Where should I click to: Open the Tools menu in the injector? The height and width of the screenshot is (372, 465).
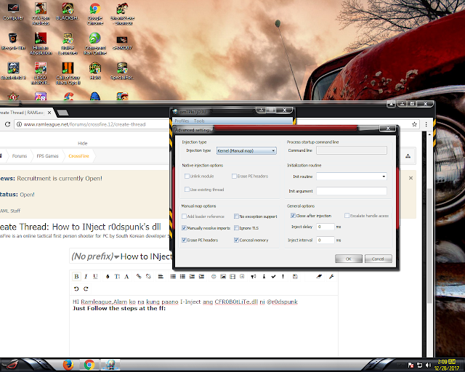tap(199, 121)
